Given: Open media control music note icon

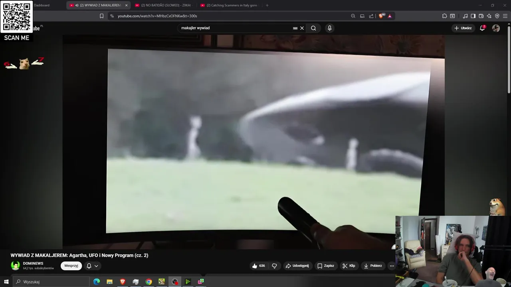Looking at the screenshot, I should click(465, 16).
